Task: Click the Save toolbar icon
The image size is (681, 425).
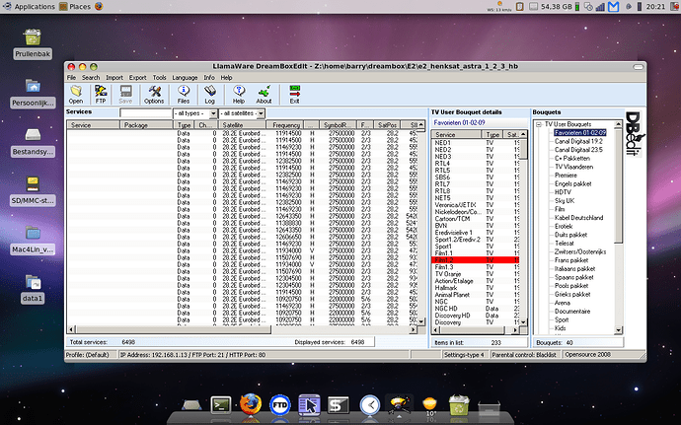Action: [x=125, y=95]
